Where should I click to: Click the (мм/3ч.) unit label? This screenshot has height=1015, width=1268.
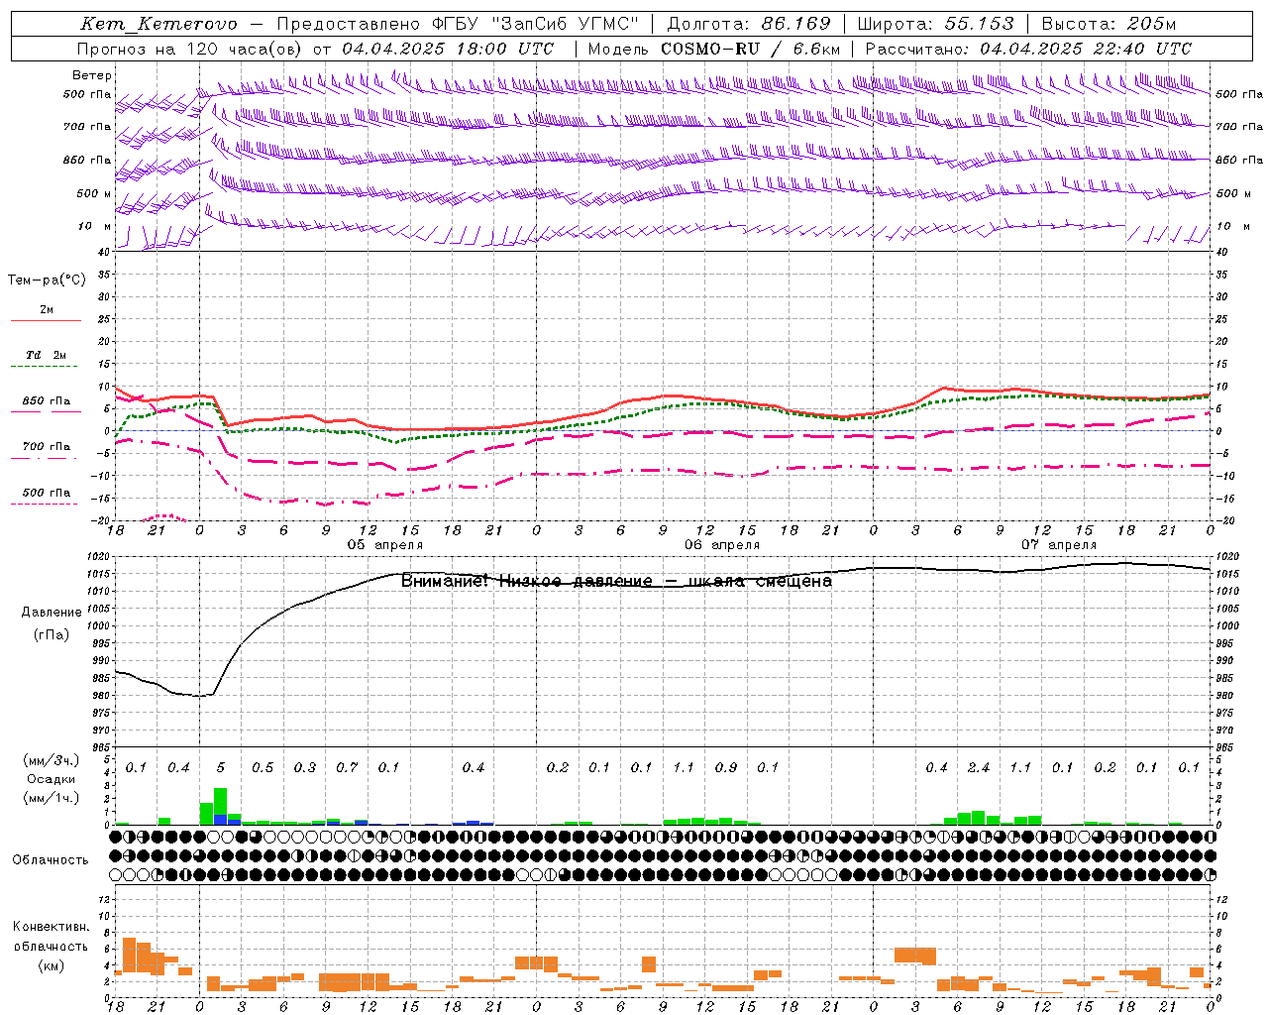tap(52, 760)
